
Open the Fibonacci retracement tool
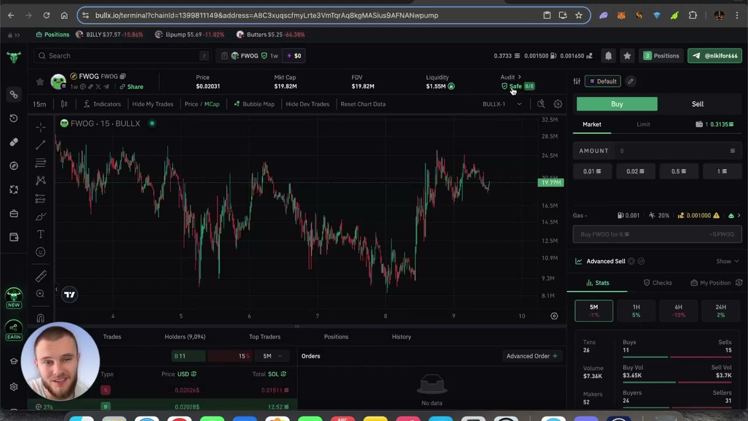pyautogui.click(x=40, y=163)
